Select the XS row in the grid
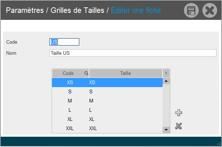This screenshot has height=147, width=222. click(107, 82)
